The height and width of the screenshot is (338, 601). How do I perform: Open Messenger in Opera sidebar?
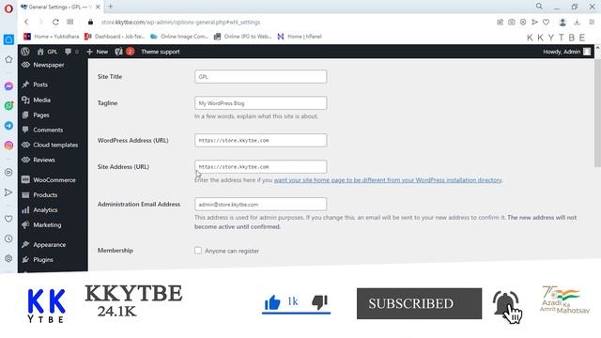tap(8, 86)
